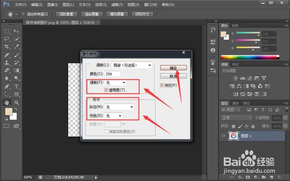Screen dimensions: 290x181
Task: Change screen mode icon in toolbox
Action: click(16, 126)
